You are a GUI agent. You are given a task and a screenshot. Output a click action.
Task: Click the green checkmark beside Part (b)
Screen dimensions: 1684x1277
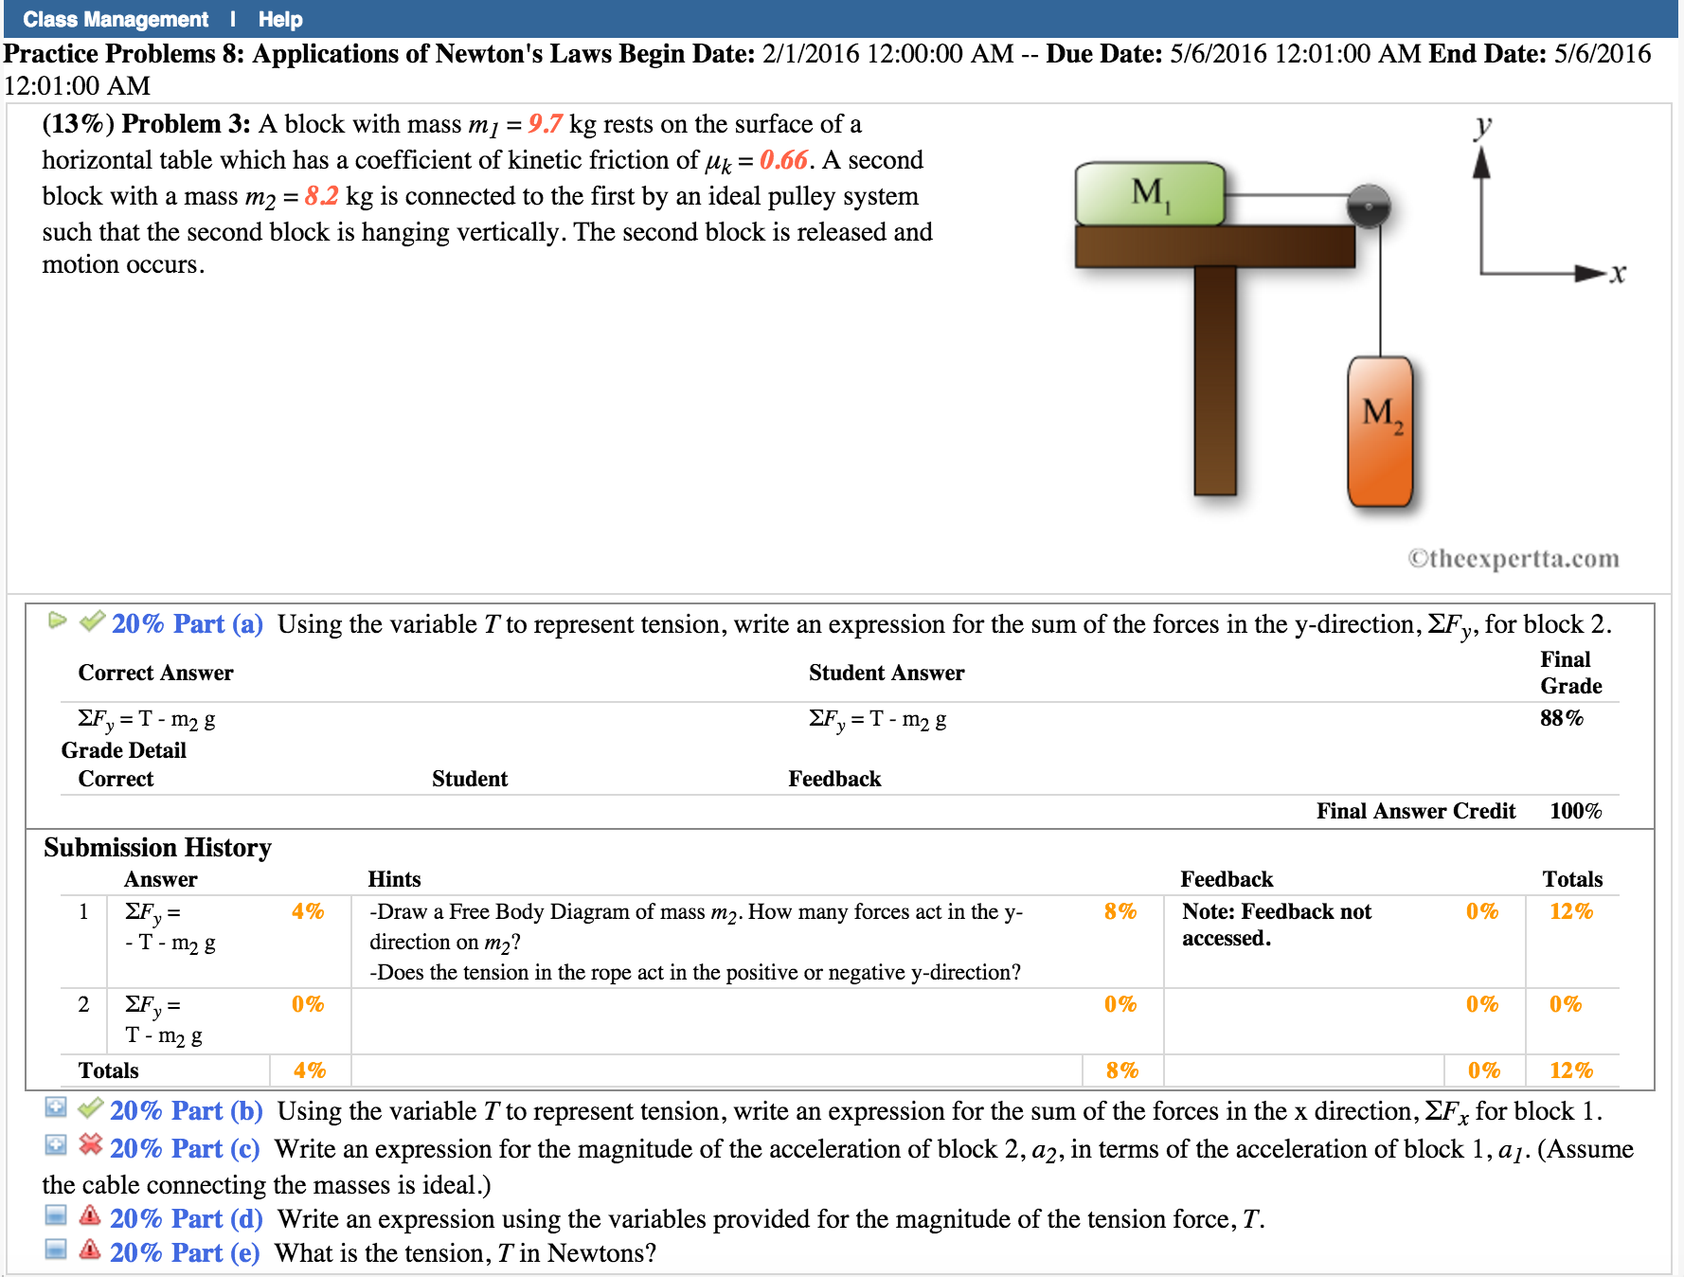pyautogui.click(x=88, y=1110)
